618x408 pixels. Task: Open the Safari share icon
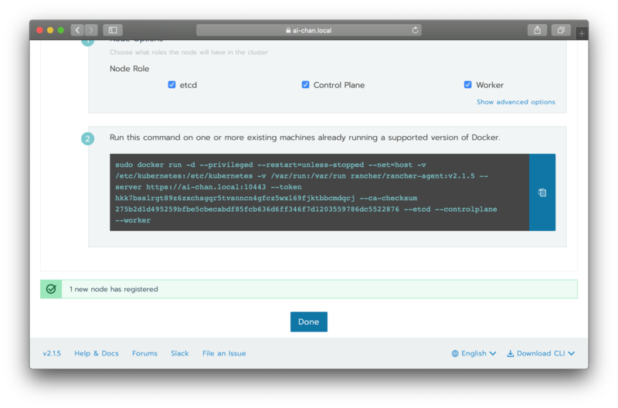pos(537,30)
